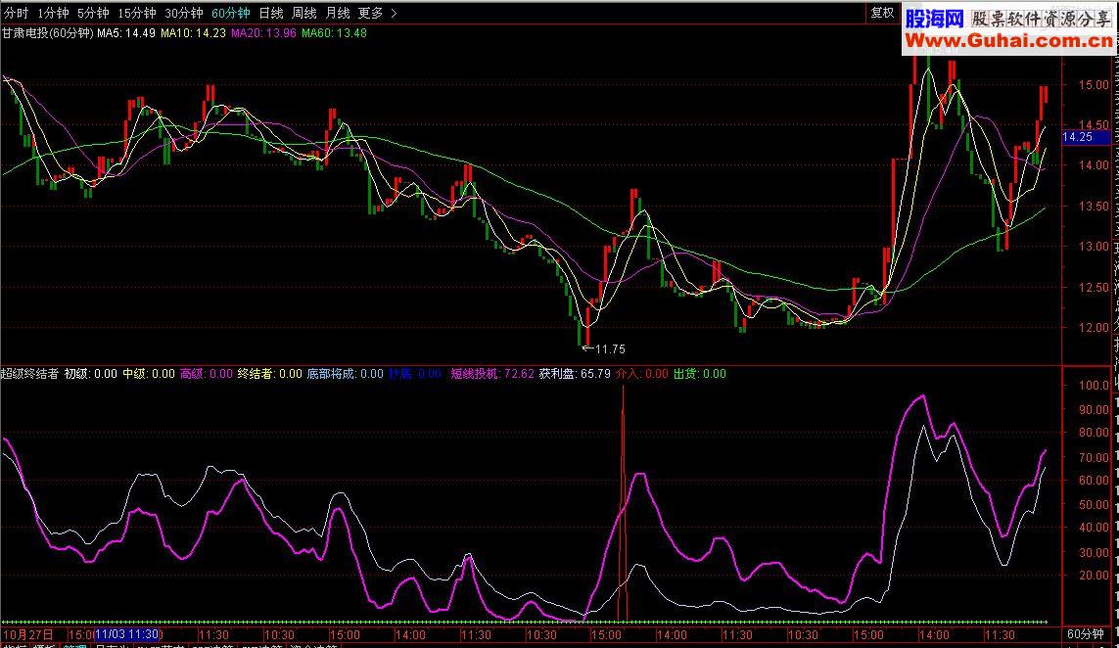Click the green 出货: 0.00 label
1119x648 pixels.
(x=700, y=373)
